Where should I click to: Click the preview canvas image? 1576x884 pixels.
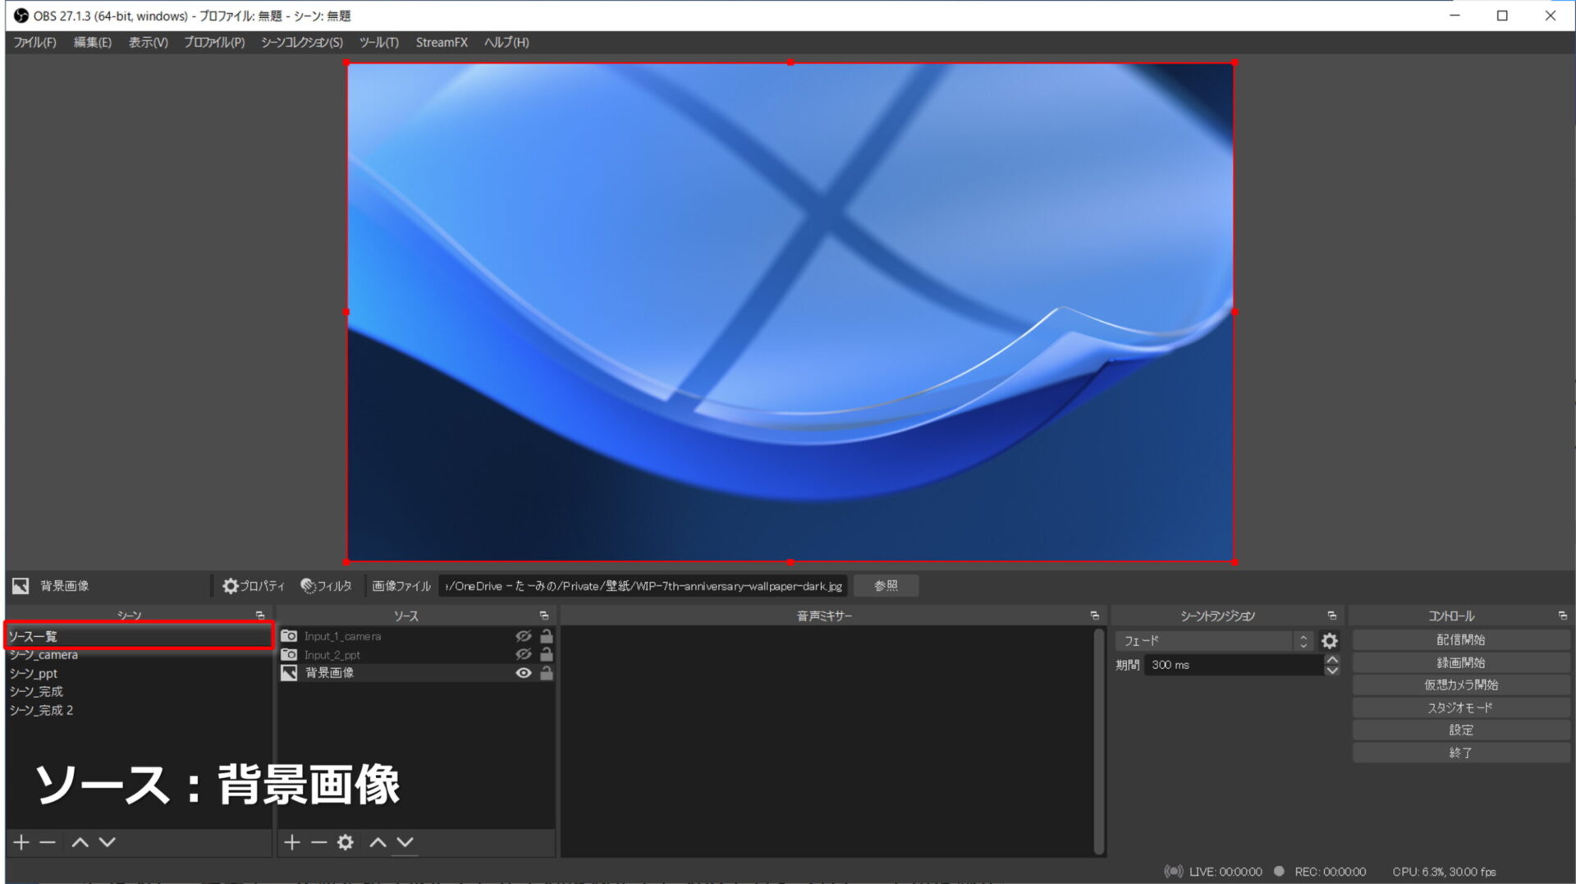click(790, 312)
